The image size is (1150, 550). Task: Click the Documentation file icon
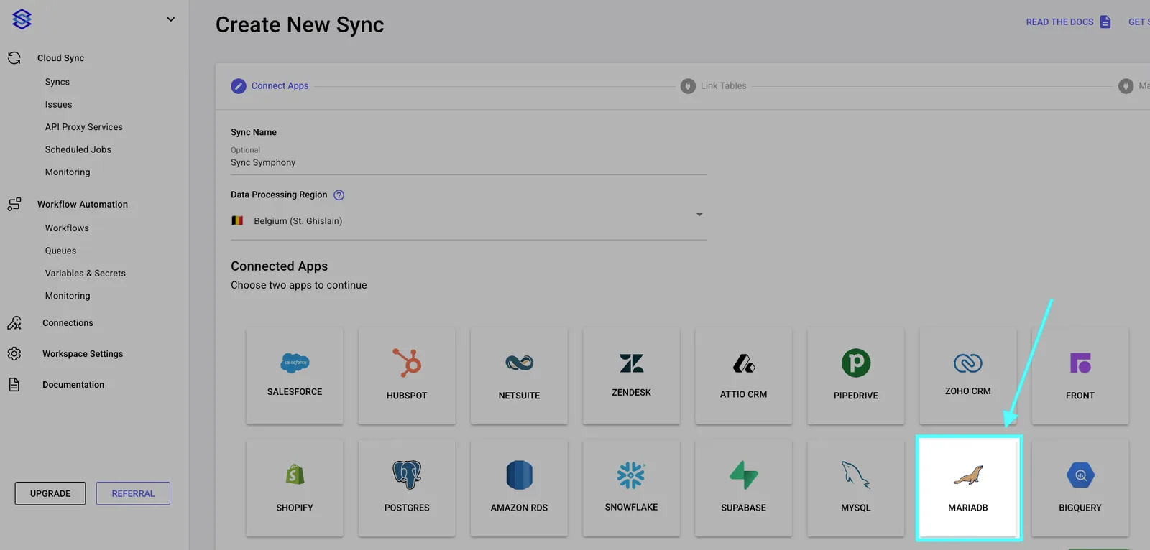[x=14, y=385]
